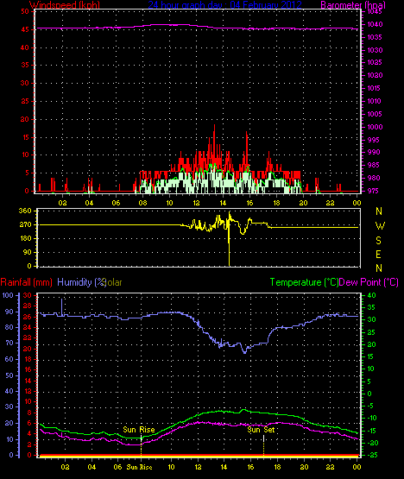Screen dimensions: 404x479
Task: Click the sunset marker line in the lower graph
Action: pyautogui.click(x=263, y=445)
